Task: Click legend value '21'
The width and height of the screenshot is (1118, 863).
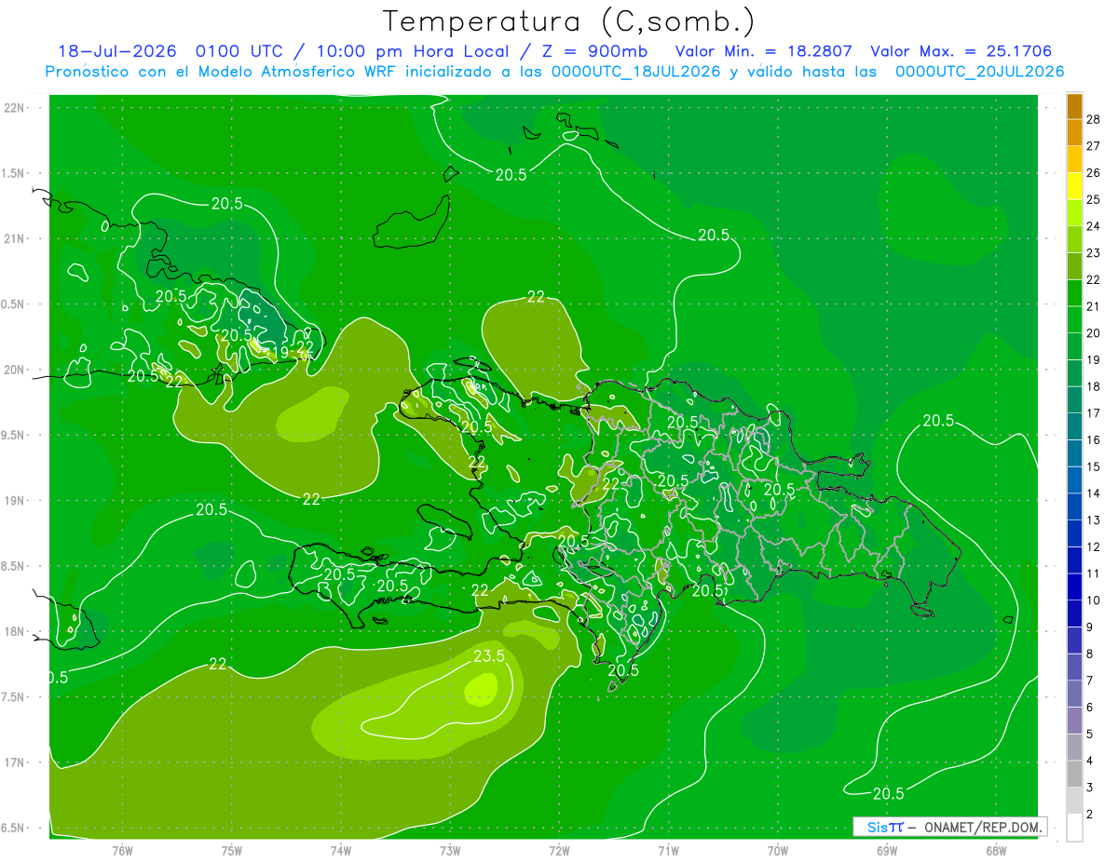Action: point(1094,307)
